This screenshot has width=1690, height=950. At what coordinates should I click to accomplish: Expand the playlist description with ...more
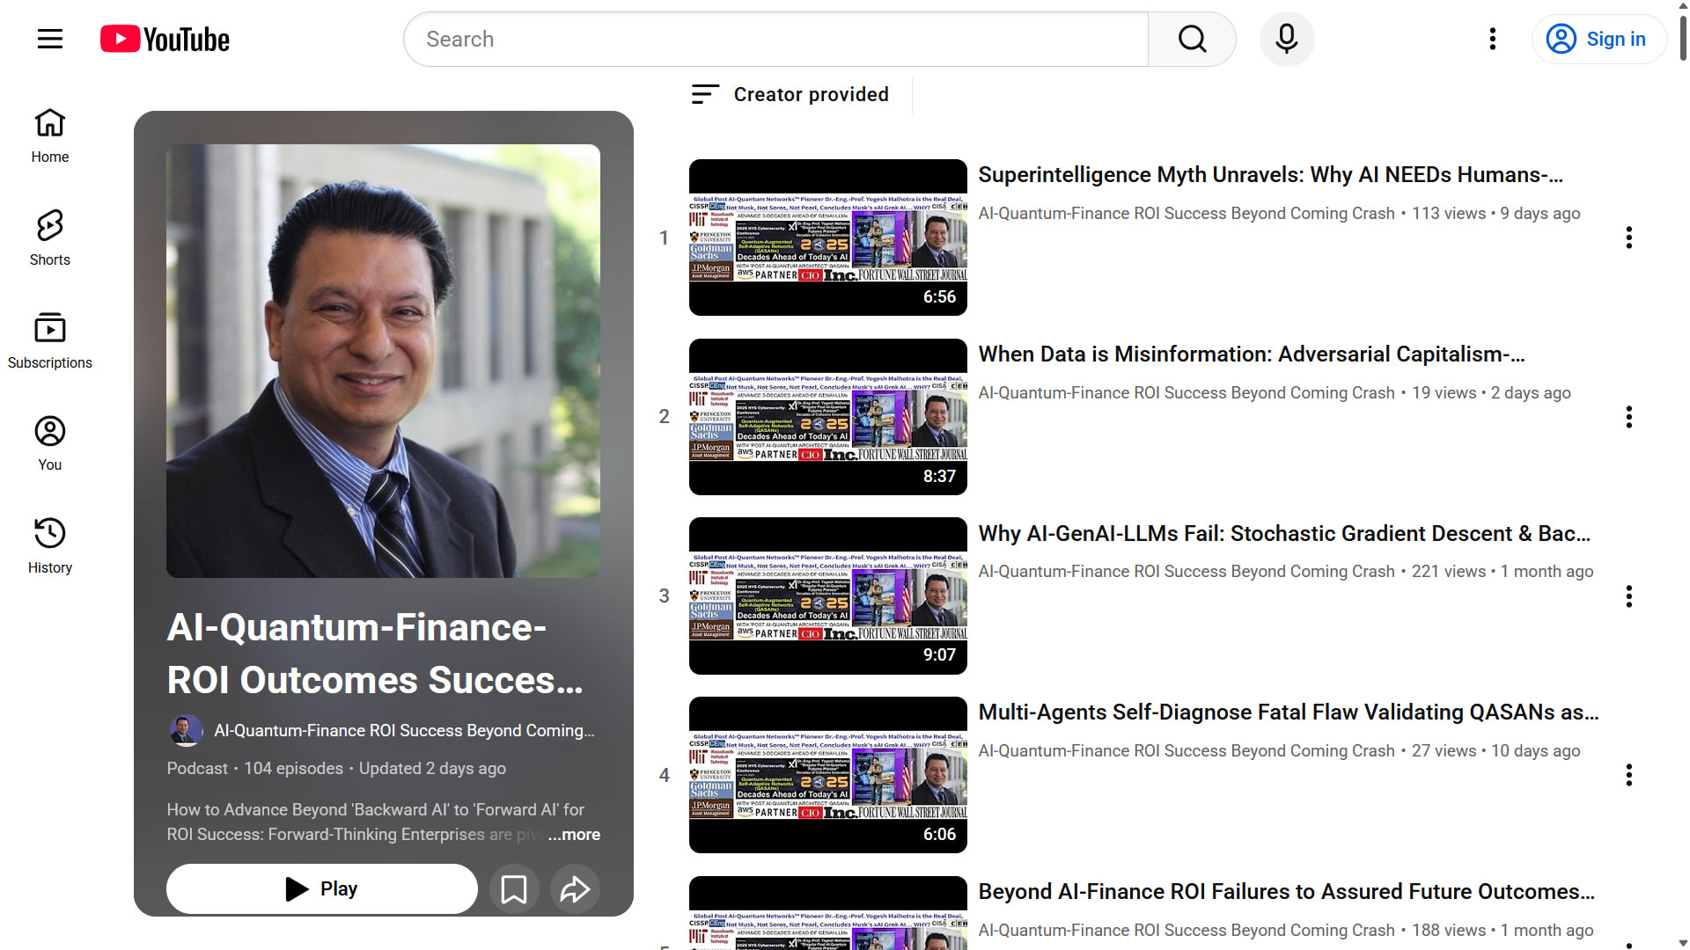tap(574, 834)
